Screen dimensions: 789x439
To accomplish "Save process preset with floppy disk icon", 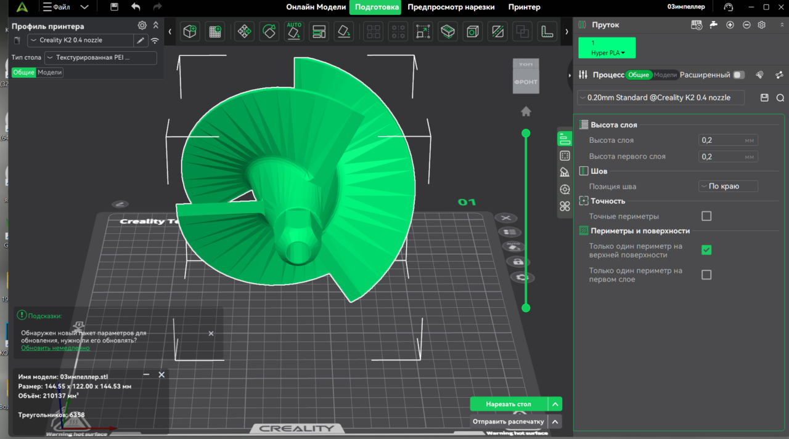I will click(x=764, y=98).
